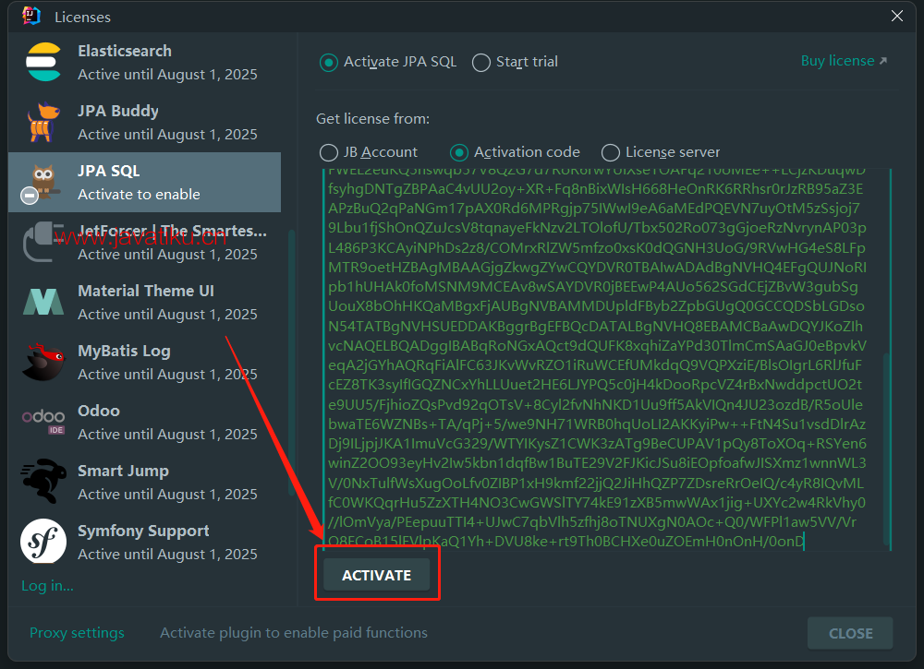This screenshot has width=924, height=669.
Task: Select Smart Jump list entry
Action: tap(144, 483)
